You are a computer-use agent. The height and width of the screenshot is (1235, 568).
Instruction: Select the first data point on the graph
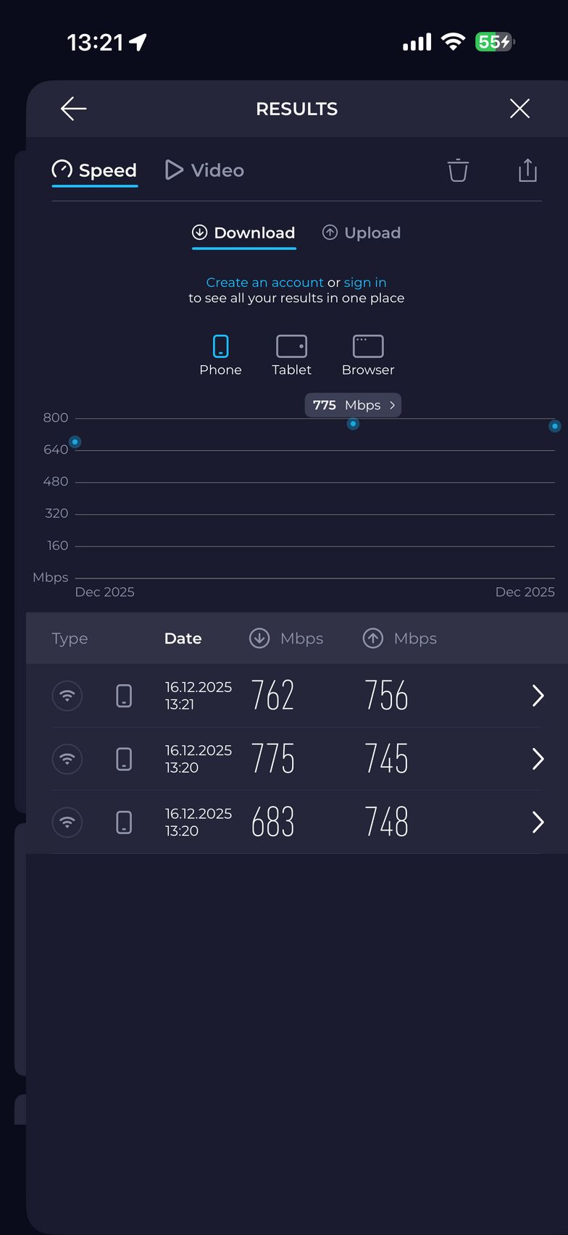tap(75, 442)
